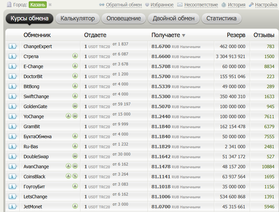Click the 2 341 000 reserve of Ru-Bas

[x=235, y=147]
